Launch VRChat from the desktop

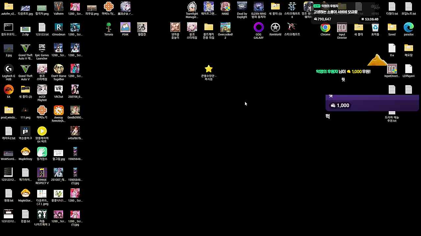click(x=59, y=89)
